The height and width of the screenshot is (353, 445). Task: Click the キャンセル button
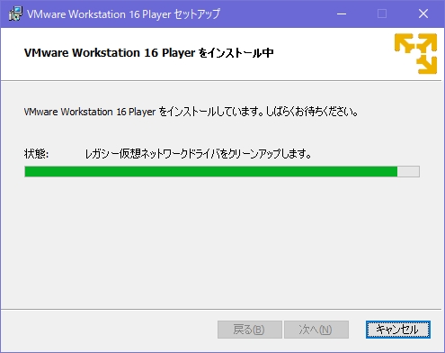398,330
